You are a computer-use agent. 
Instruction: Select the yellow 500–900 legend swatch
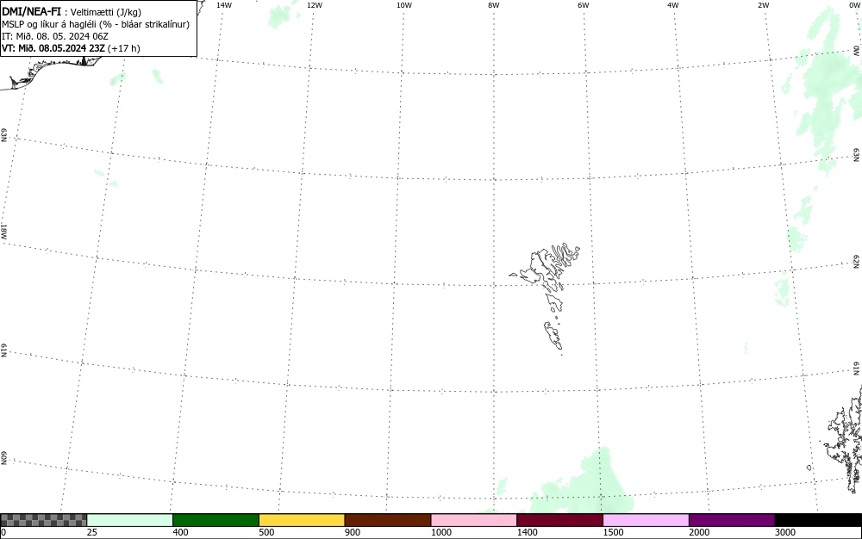pos(302,520)
